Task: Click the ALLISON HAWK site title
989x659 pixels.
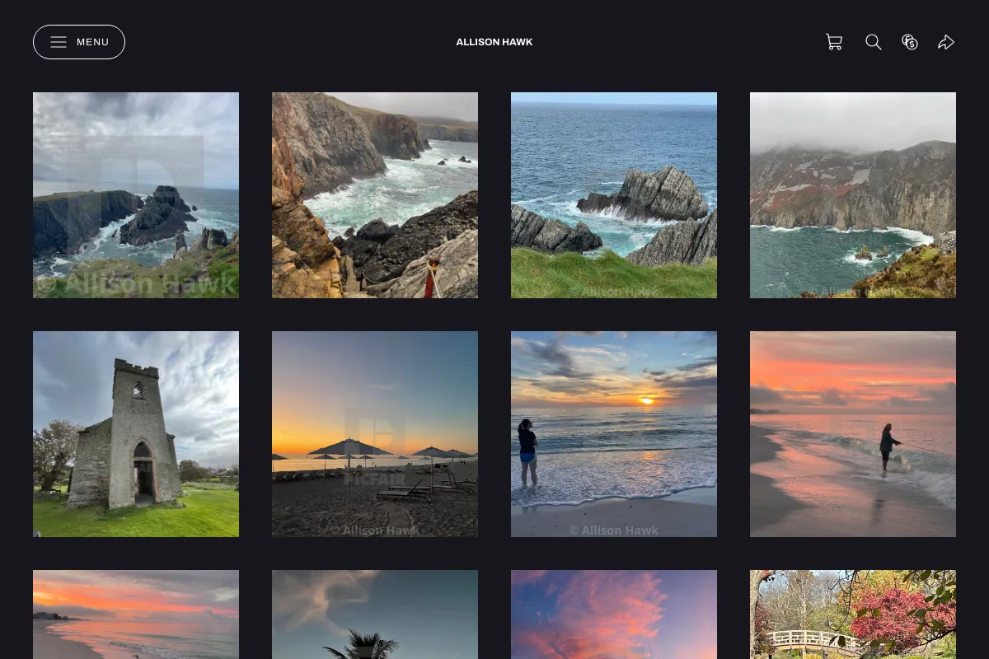Action: coord(494,42)
